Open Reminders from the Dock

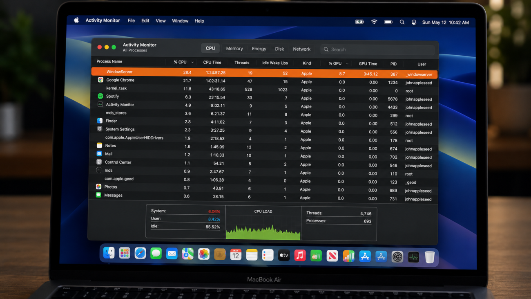coord(268,255)
